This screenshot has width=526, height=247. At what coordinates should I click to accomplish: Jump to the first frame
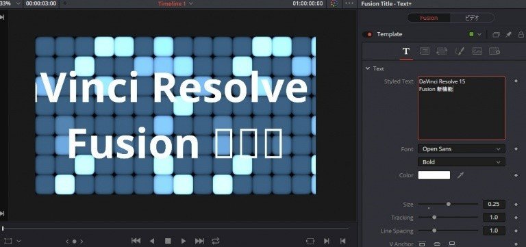(x=136, y=241)
